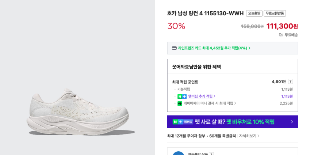The width and height of the screenshot is (310, 155).
Task: Expand chevron after 네이버페이 머니 결제 적립
Action: (x=235, y=103)
